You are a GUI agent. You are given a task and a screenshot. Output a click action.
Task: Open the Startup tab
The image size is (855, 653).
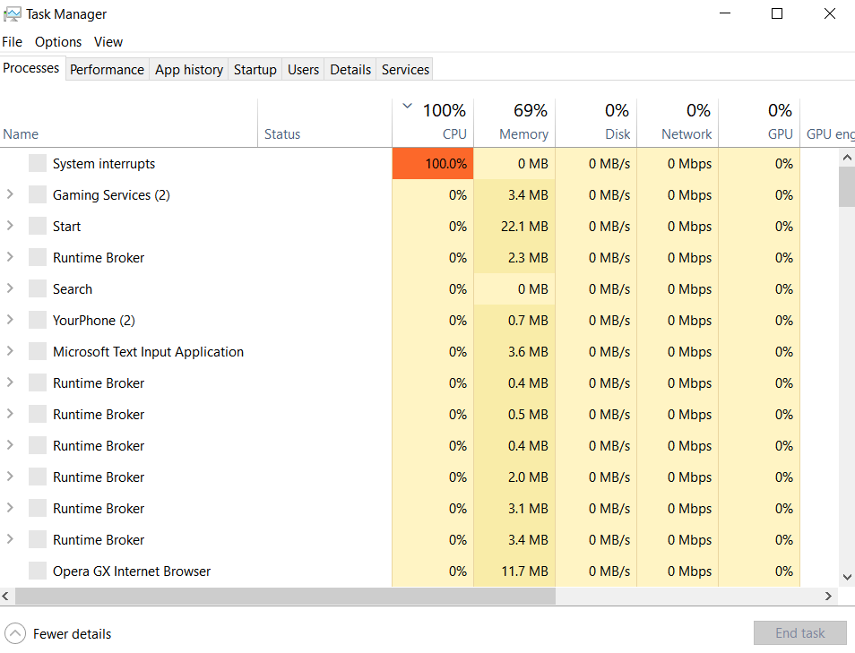[x=255, y=69]
